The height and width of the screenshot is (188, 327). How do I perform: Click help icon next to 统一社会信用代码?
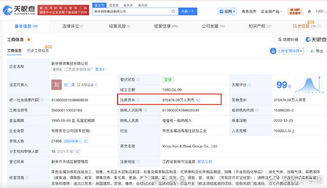pos(42,100)
